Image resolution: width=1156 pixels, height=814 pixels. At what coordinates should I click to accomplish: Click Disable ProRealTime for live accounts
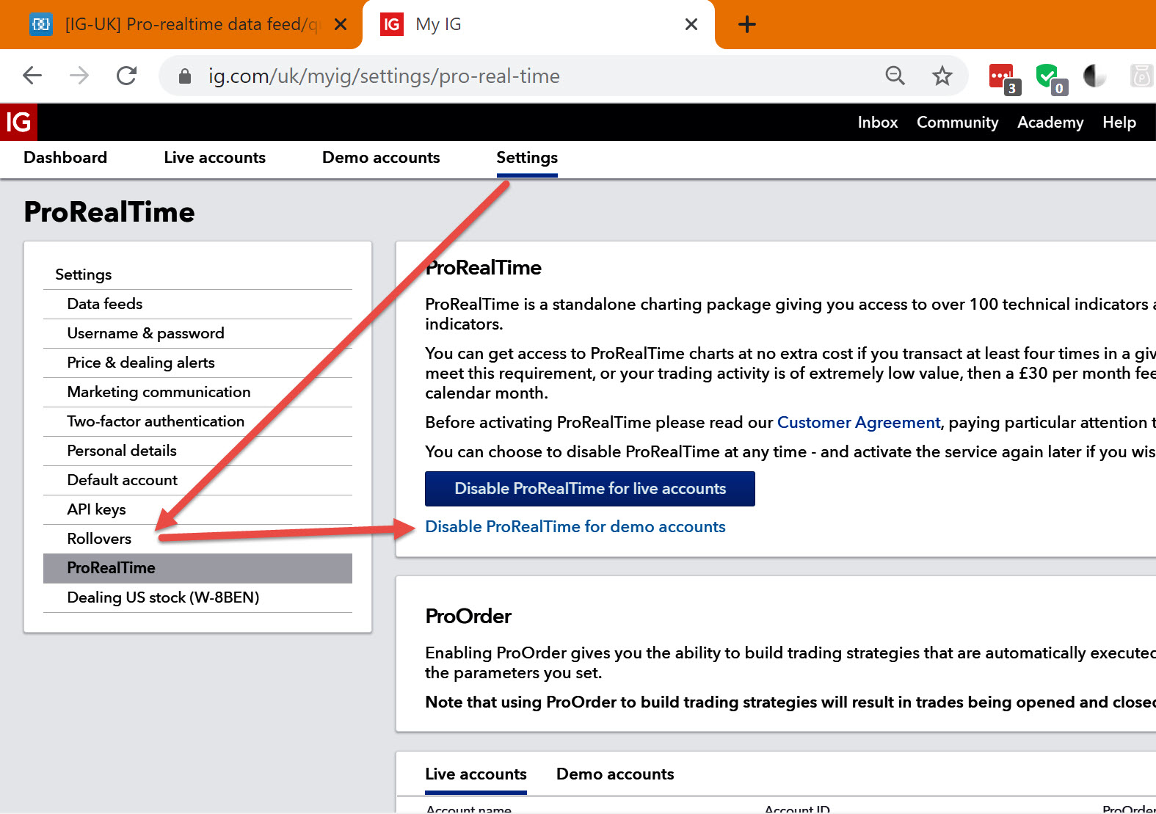click(590, 489)
